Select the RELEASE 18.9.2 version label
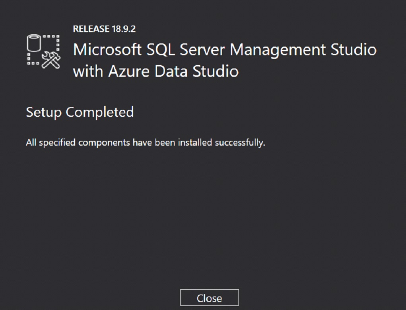Viewport: 406px width, 310px height. 104,29
